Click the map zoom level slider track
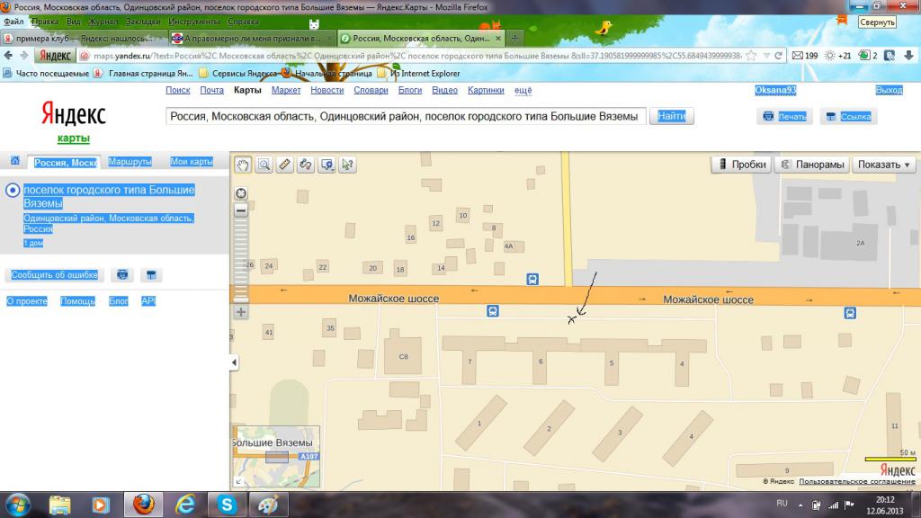This screenshot has width=921, height=518. pos(241,261)
